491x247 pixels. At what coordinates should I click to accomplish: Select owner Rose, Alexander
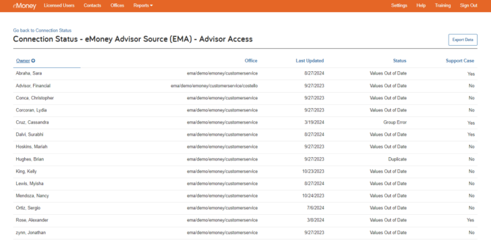pyautogui.click(x=32, y=220)
